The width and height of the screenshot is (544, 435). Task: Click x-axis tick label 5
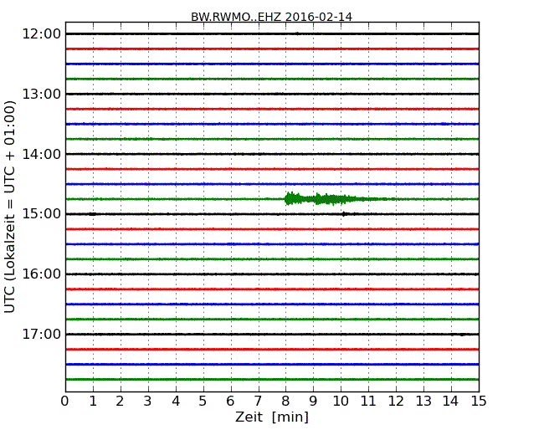pyautogui.click(x=203, y=402)
